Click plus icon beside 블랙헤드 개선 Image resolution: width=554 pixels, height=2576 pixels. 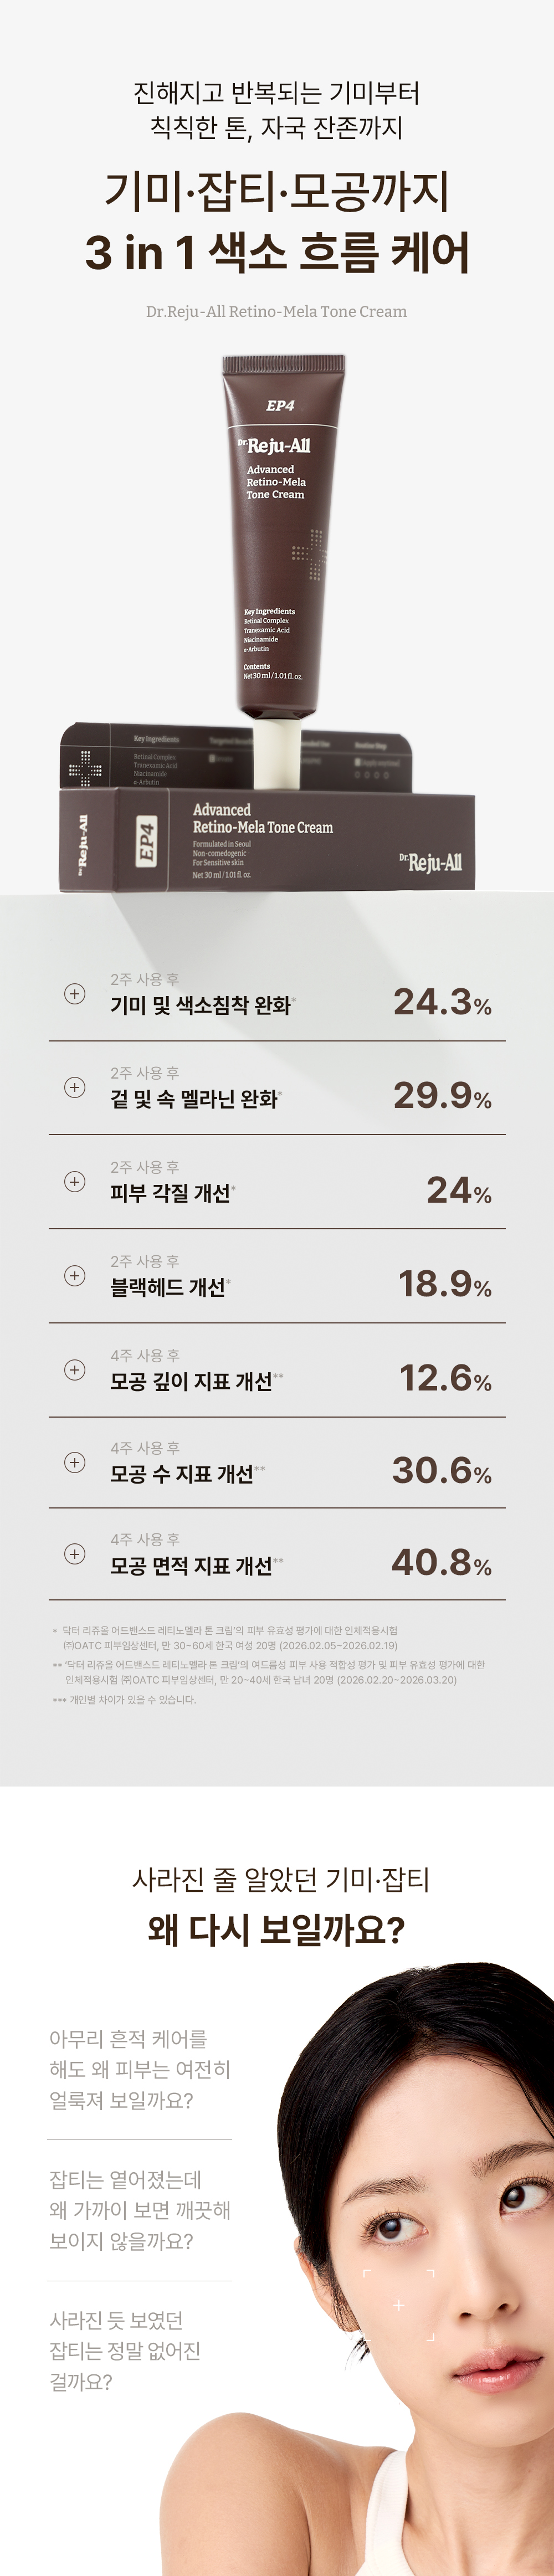pos(75,1275)
